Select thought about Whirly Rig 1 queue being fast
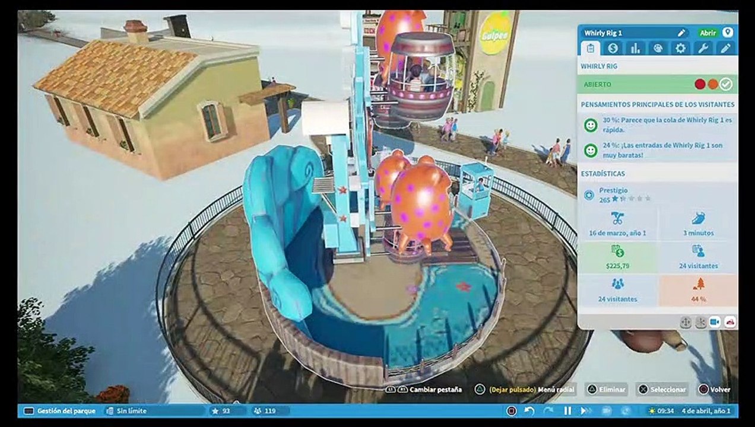 pyautogui.click(x=667, y=125)
